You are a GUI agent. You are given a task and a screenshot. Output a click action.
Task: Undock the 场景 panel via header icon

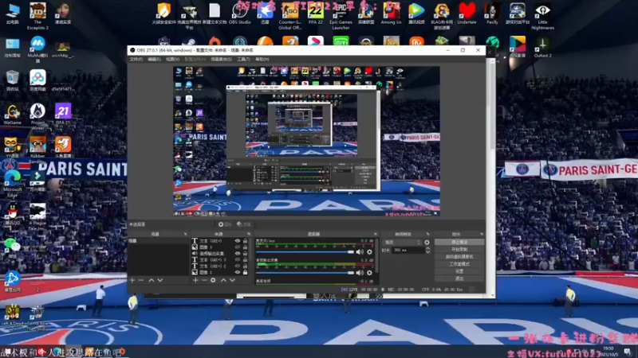pyautogui.click(x=185, y=234)
